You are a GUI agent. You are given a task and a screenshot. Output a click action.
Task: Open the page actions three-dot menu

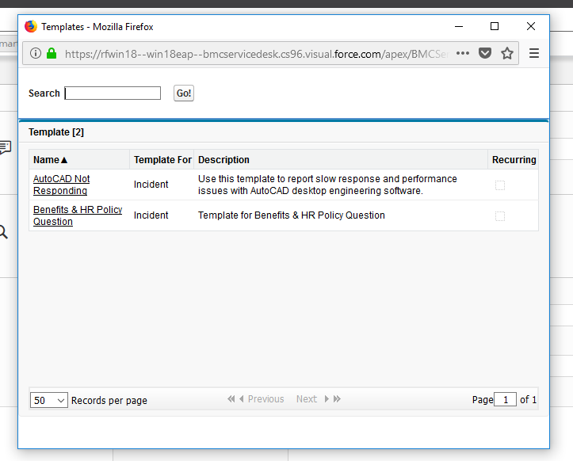[x=463, y=54]
